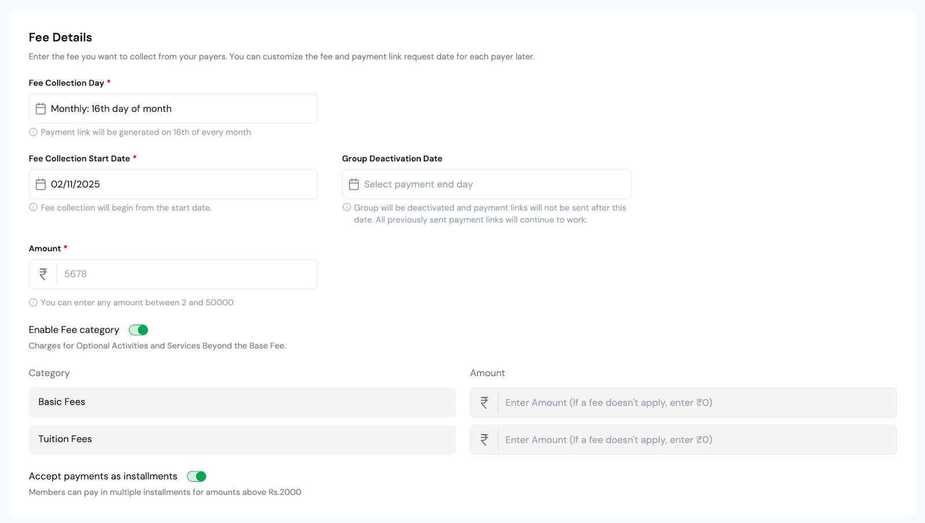Click calendar icon in Fee Collection Day field
Screen dimensions: 925x523
tap(40, 109)
